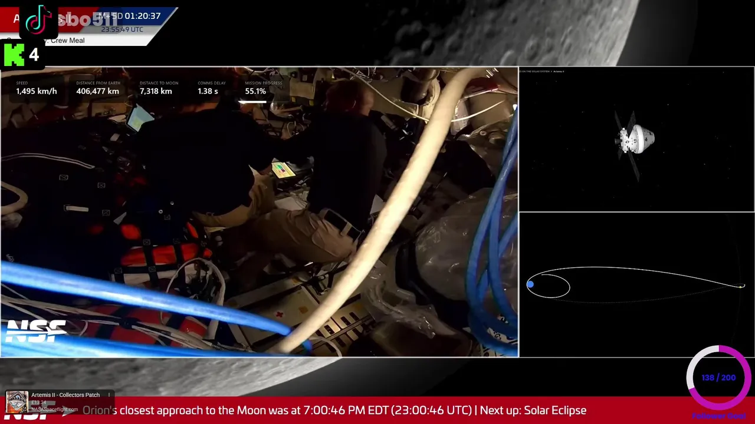Click the 'Next up: Solar Eclipse' ticker text
The height and width of the screenshot is (424, 755).
[533, 410]
